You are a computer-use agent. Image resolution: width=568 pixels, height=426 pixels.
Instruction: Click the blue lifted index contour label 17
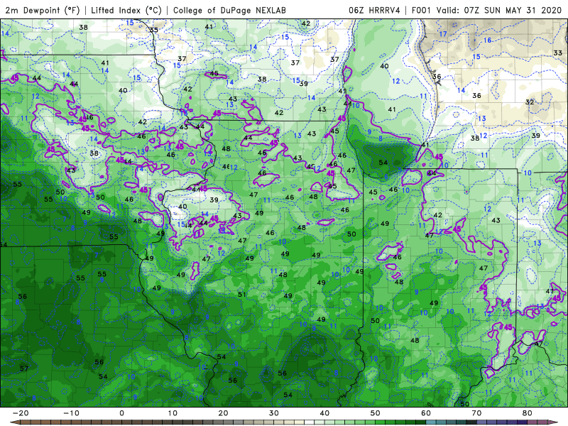(x=443, y=33)
